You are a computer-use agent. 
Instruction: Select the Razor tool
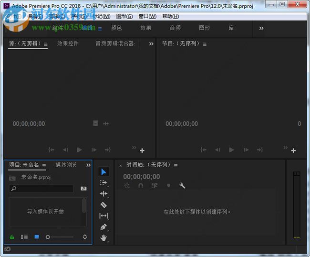(x=103, y=204)
